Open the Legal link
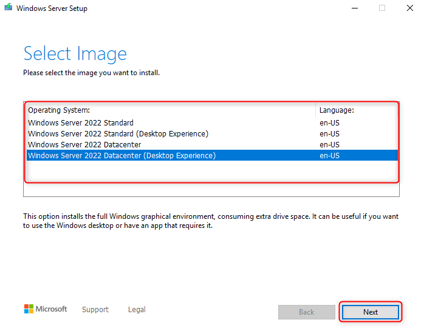424x334 pixels. point(137,309)
